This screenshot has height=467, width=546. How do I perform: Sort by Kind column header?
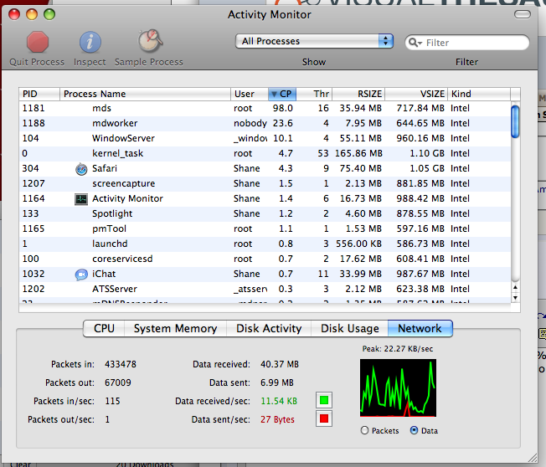[x=479, y=94]
